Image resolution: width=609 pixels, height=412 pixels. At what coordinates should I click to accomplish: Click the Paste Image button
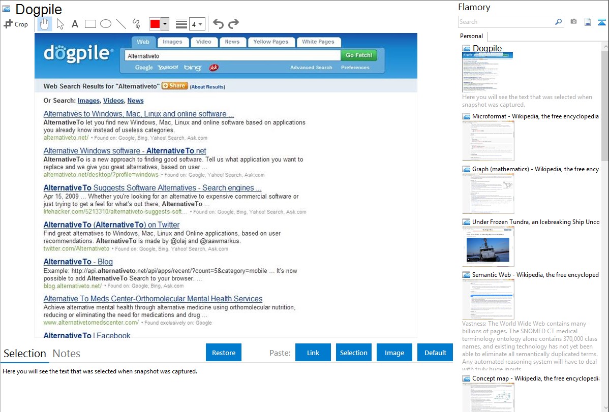coord(394,353)
